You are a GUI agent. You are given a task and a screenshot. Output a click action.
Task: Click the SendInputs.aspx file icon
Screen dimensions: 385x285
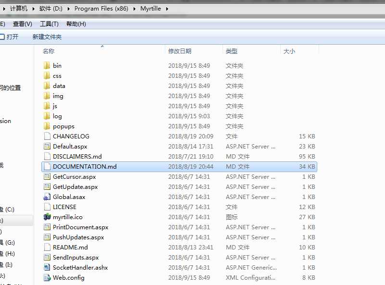pos(47,257)
